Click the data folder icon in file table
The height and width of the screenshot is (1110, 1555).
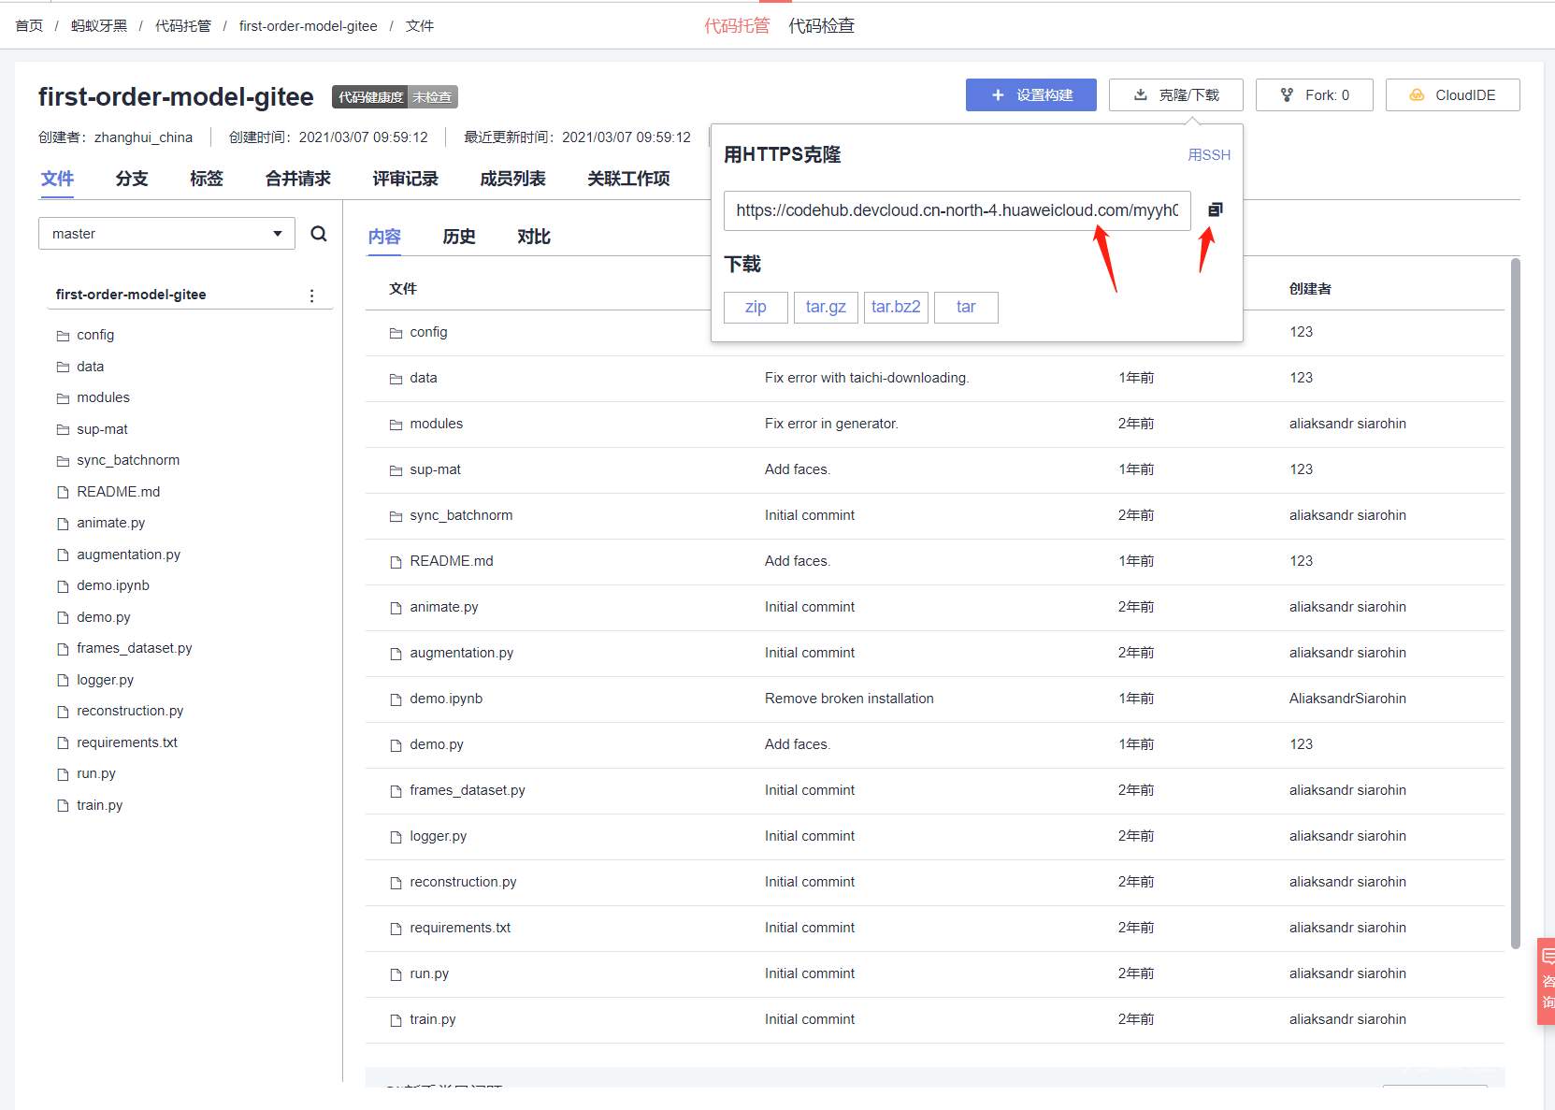pos(396,379)
